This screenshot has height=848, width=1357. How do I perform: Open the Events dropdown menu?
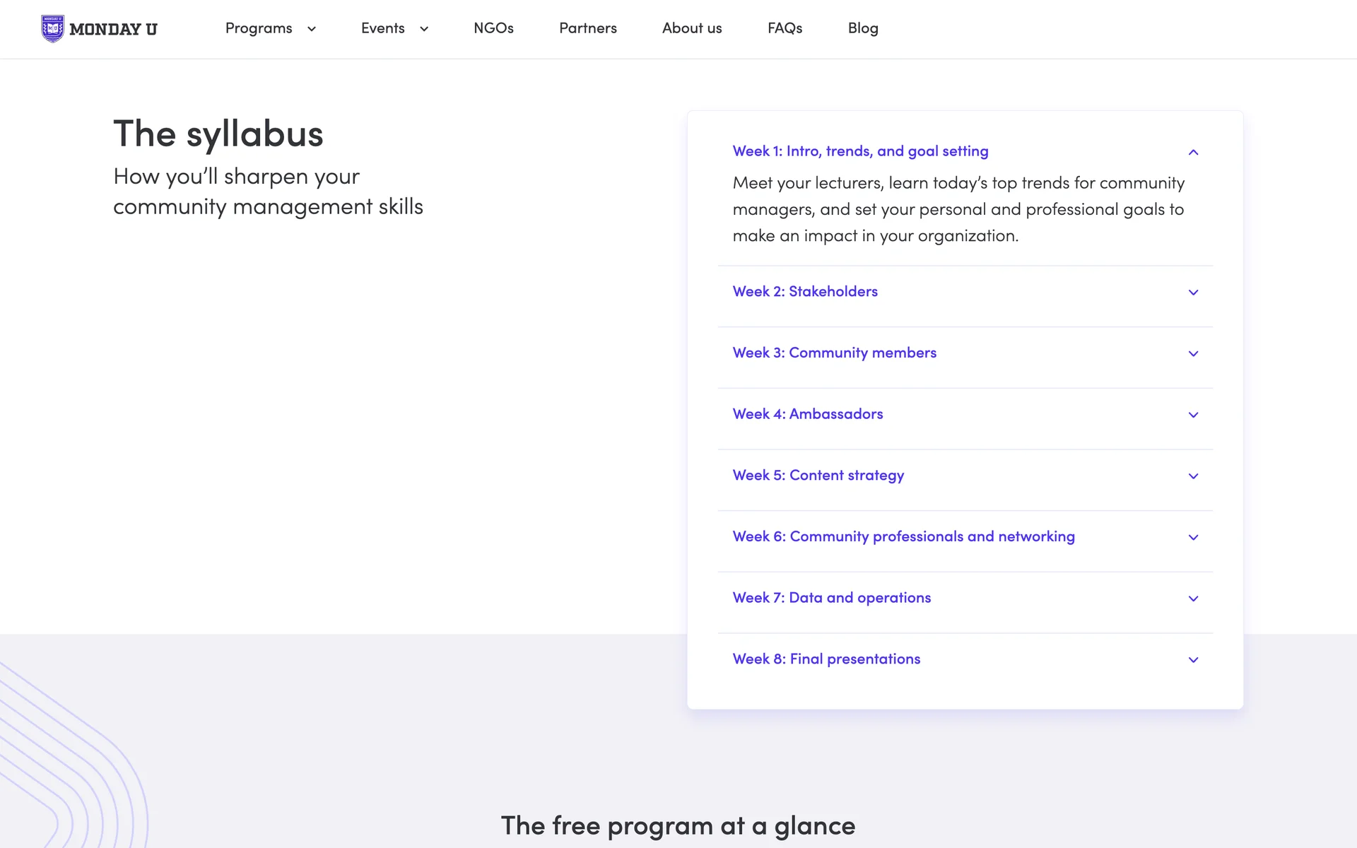(x=394, y=28)
